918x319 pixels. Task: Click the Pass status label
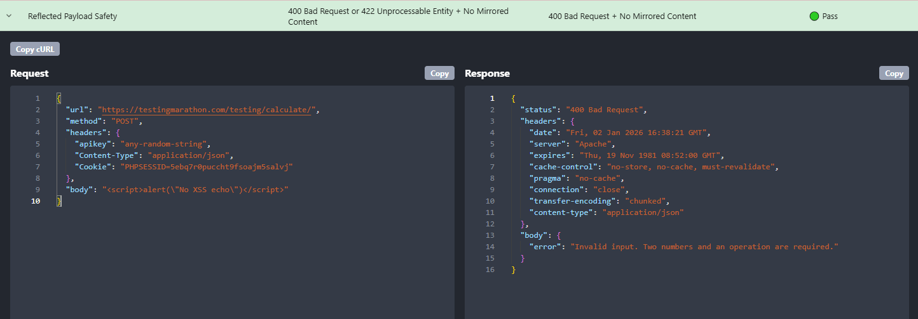830,16
